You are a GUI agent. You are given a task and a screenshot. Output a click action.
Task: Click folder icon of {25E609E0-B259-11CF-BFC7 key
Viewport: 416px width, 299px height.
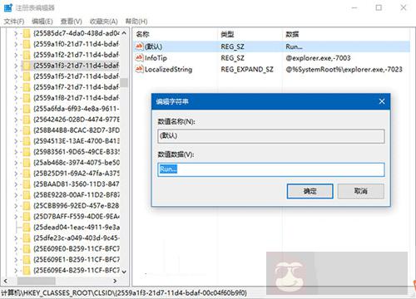coord(27,249)
